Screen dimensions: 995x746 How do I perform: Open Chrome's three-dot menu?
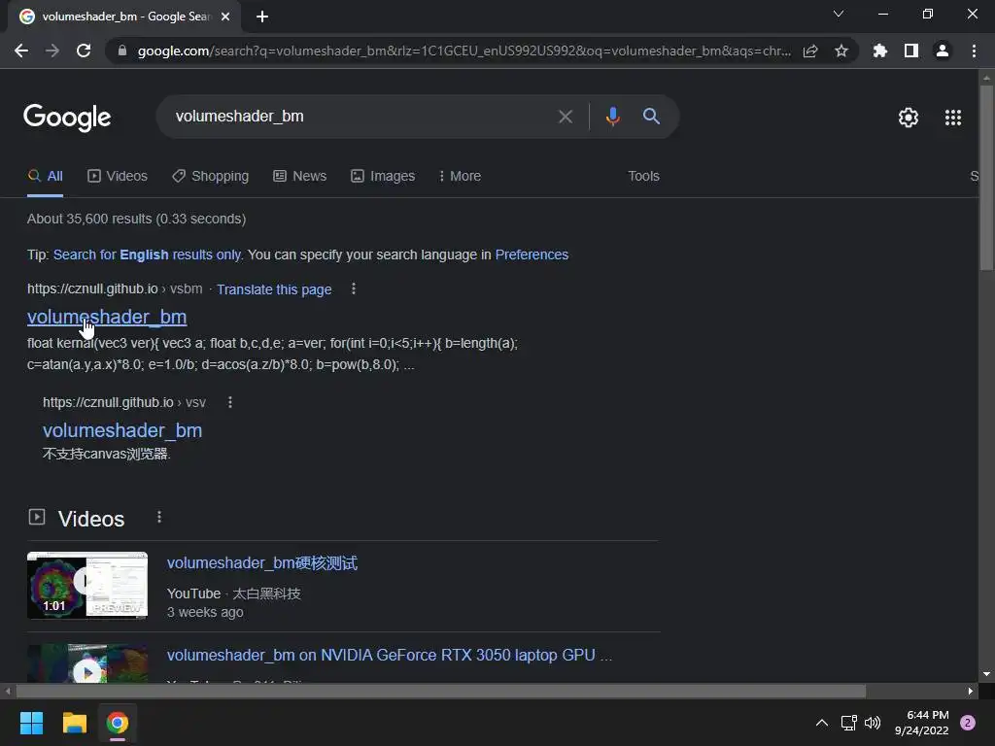[974, 51]
